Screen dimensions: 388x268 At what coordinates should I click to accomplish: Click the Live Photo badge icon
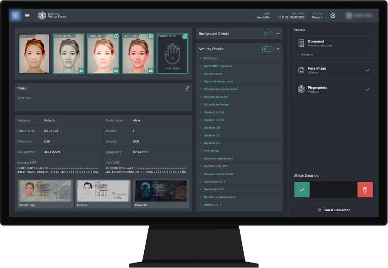click(x=151, y=36)
